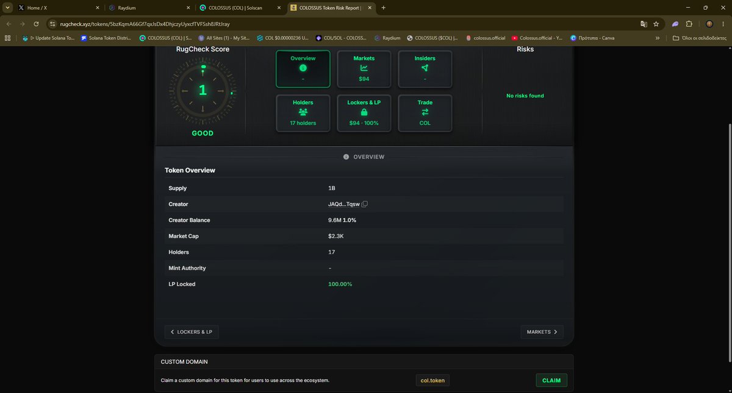The width and height of the screenshot is (732, 393).
Task: Go back to the previous page
Action: (9, 24)
